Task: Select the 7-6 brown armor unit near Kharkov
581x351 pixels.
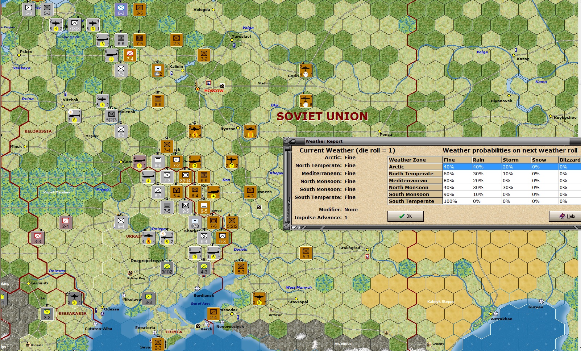Action: click(x=213, y=223)
